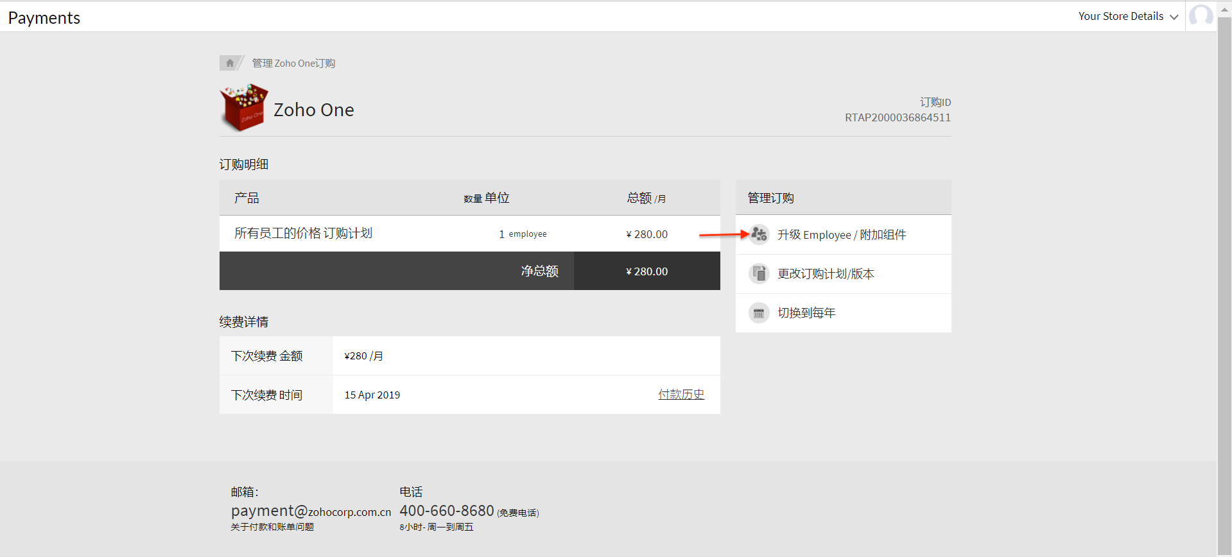1232x557 pixels.
Task: Click the Payments page title
Action: pyautogui.click(x=44, y=18)
